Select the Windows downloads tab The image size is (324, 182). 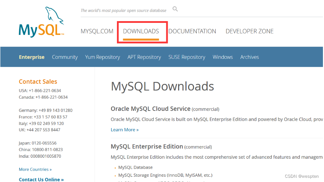click(223, 57)
